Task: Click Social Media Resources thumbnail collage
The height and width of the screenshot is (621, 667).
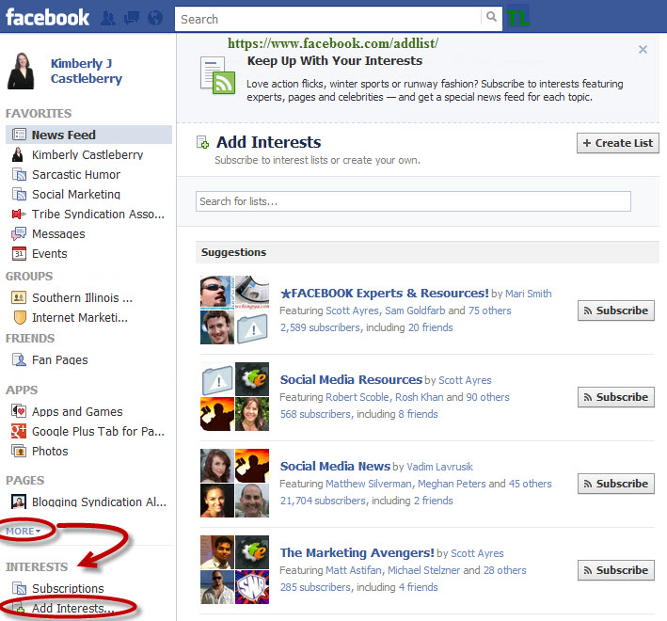Action: [x=234, y=396]
